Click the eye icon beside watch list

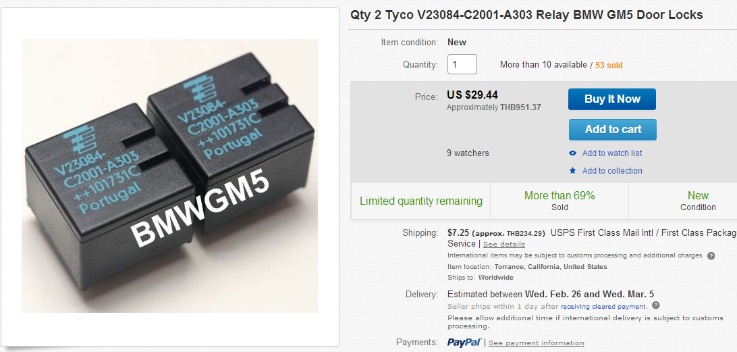coord(572,153)
